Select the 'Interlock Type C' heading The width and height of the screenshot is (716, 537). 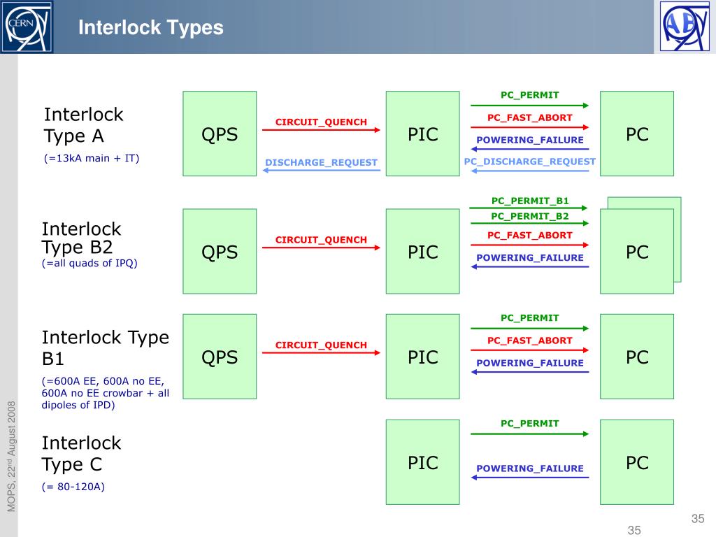(x=81, y=453)
